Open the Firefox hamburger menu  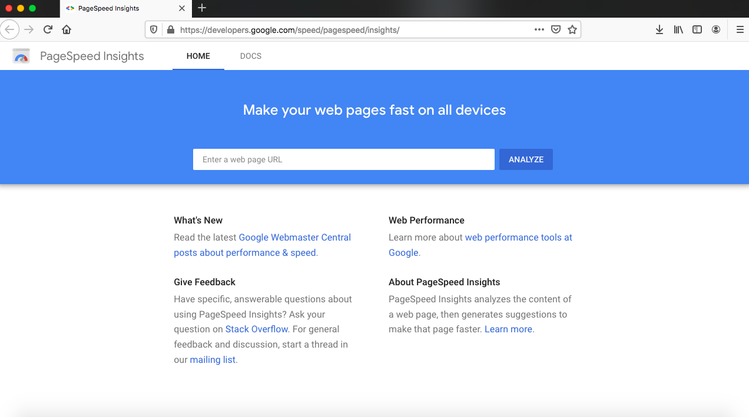740,29
